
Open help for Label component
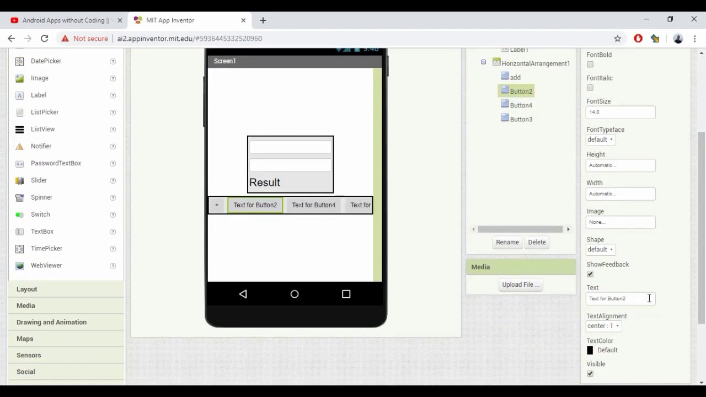[x=113, y=95]
